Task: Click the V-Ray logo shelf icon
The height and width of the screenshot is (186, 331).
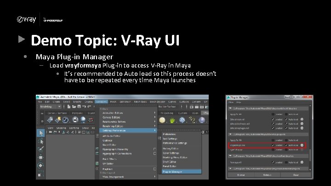Action: point(65,120)
